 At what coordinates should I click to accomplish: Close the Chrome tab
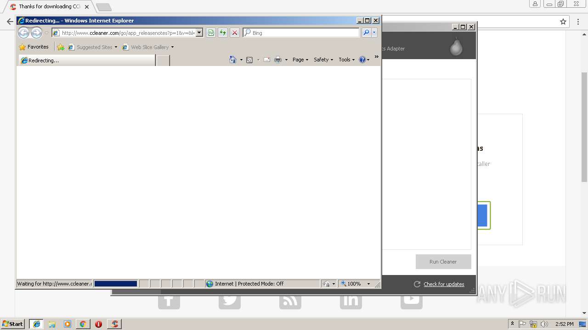pyautogui.click(x=87, y=7)
